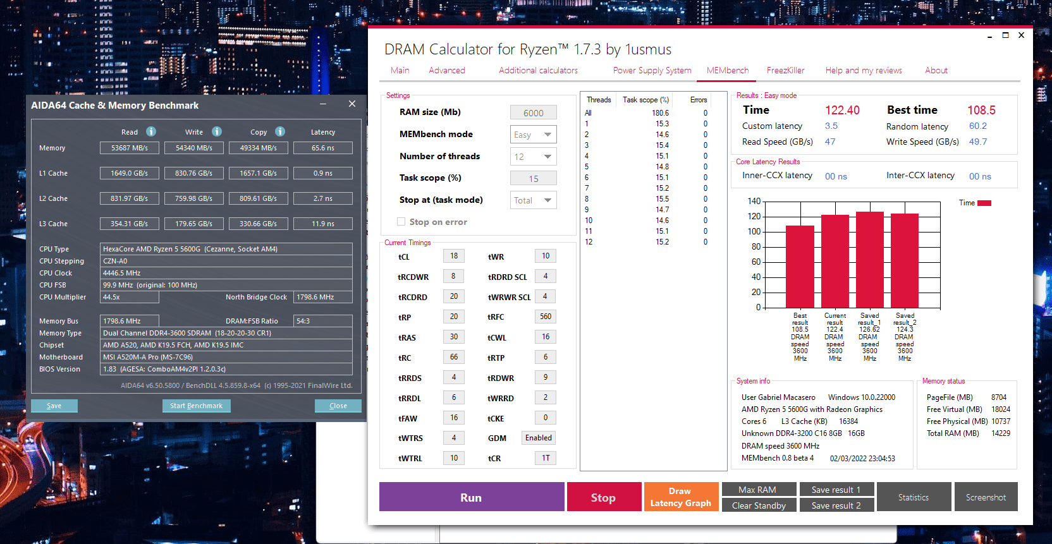Switch to the Main tab
This screenshot has height=544, width=1052.
pos(400,70)
